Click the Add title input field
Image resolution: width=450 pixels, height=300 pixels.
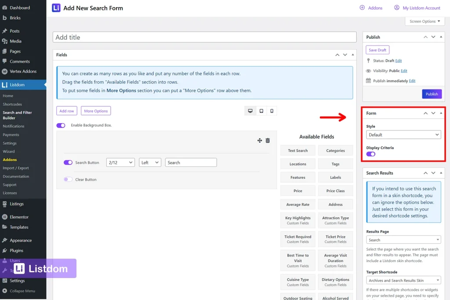point(203,37)
